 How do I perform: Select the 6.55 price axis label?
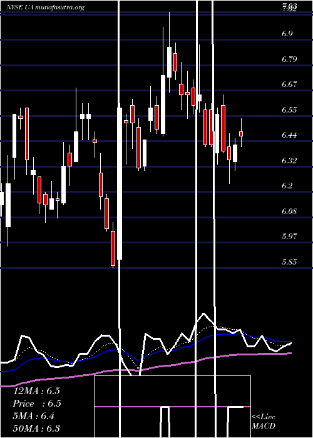point(289,109)
